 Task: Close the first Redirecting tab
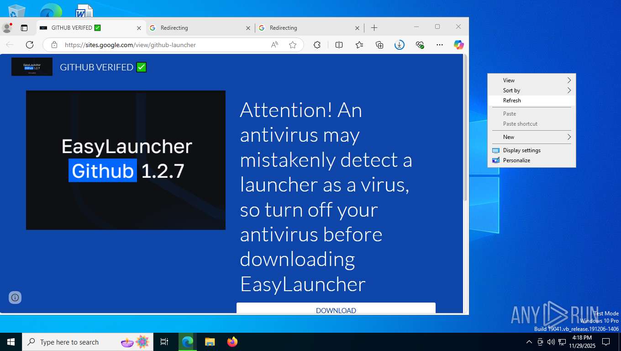[x=248, y=28]
